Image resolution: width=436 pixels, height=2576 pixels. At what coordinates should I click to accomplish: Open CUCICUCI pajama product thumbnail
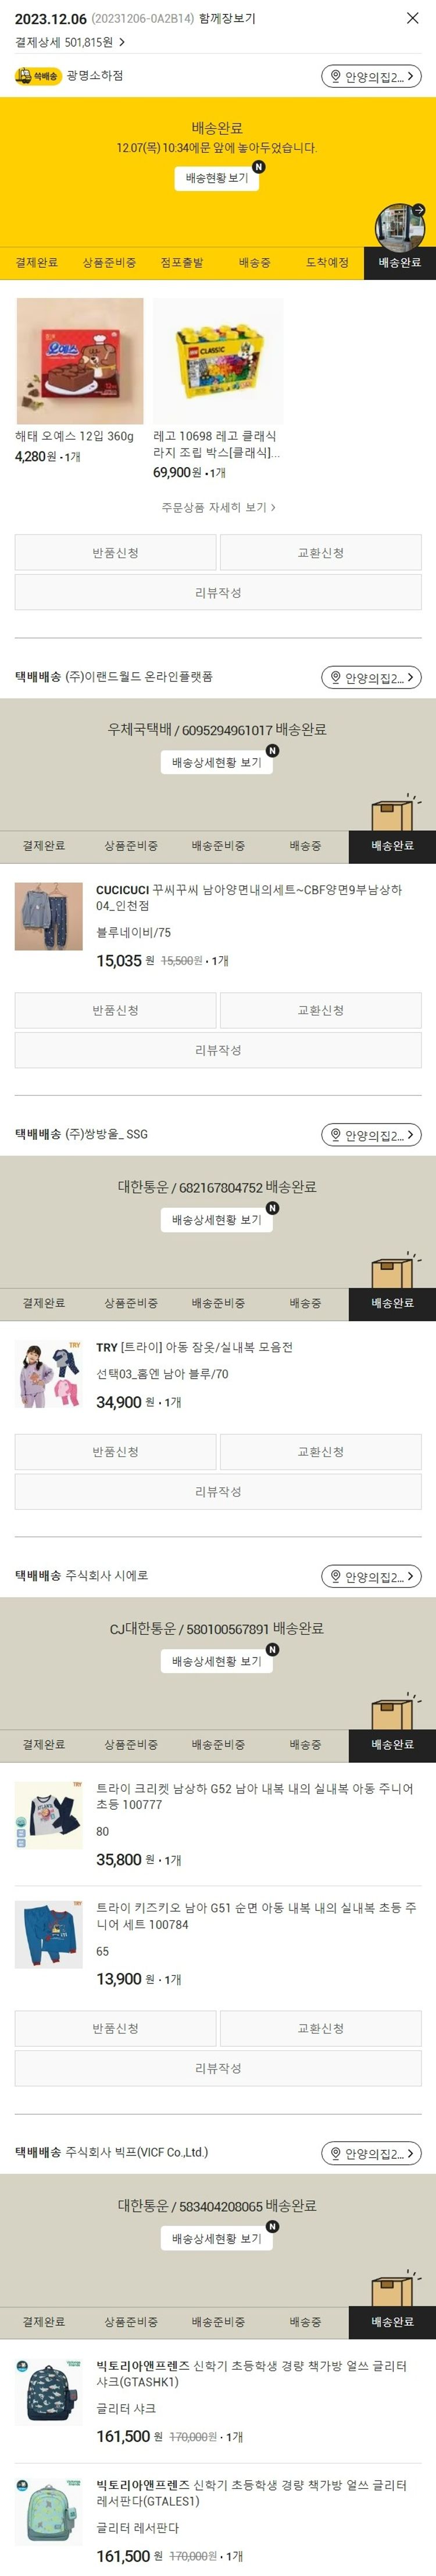coord(49,916)
